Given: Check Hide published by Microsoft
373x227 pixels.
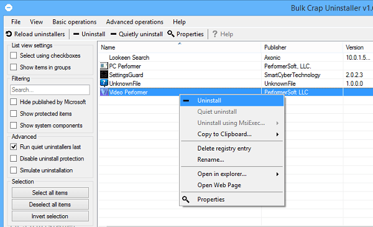Looking at the screenshot, I should 14,102.
